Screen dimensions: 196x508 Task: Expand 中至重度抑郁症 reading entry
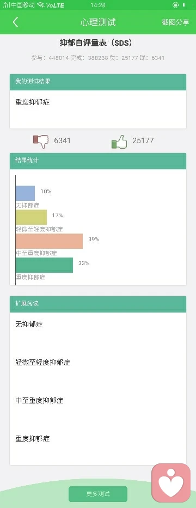click(98, 401)
